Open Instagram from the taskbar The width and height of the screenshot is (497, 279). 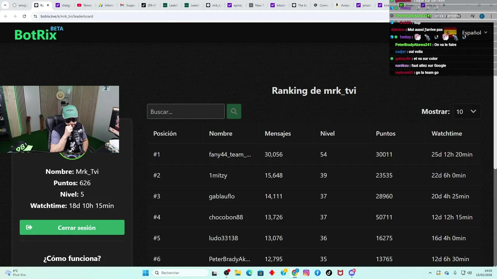pos(306,273)
